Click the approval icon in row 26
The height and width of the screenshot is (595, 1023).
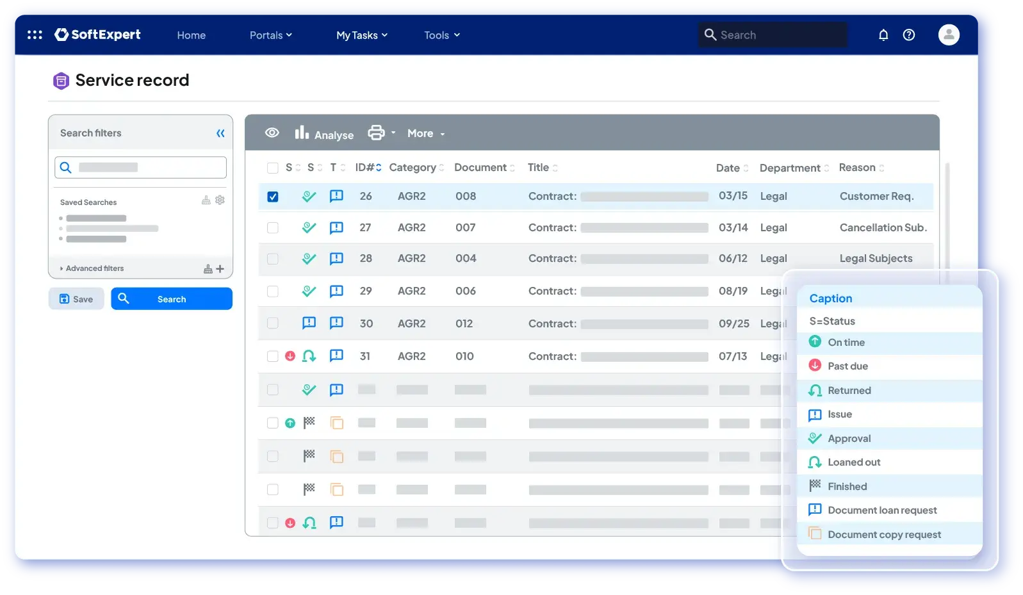(309, 196)
